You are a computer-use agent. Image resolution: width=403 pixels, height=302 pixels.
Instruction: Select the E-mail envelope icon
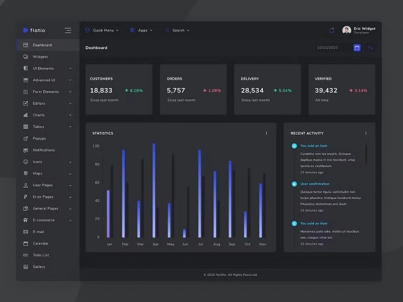pos(25,232)
